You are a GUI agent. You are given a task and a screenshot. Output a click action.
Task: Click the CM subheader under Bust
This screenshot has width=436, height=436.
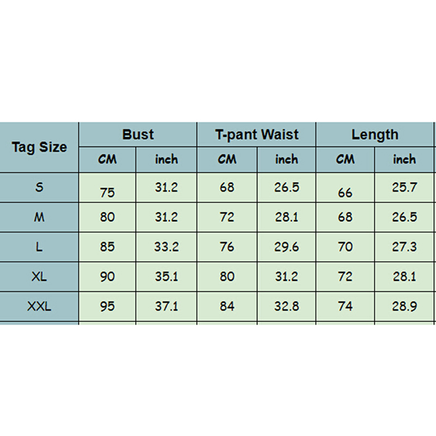pyautogui.click(x=107, y=159)
